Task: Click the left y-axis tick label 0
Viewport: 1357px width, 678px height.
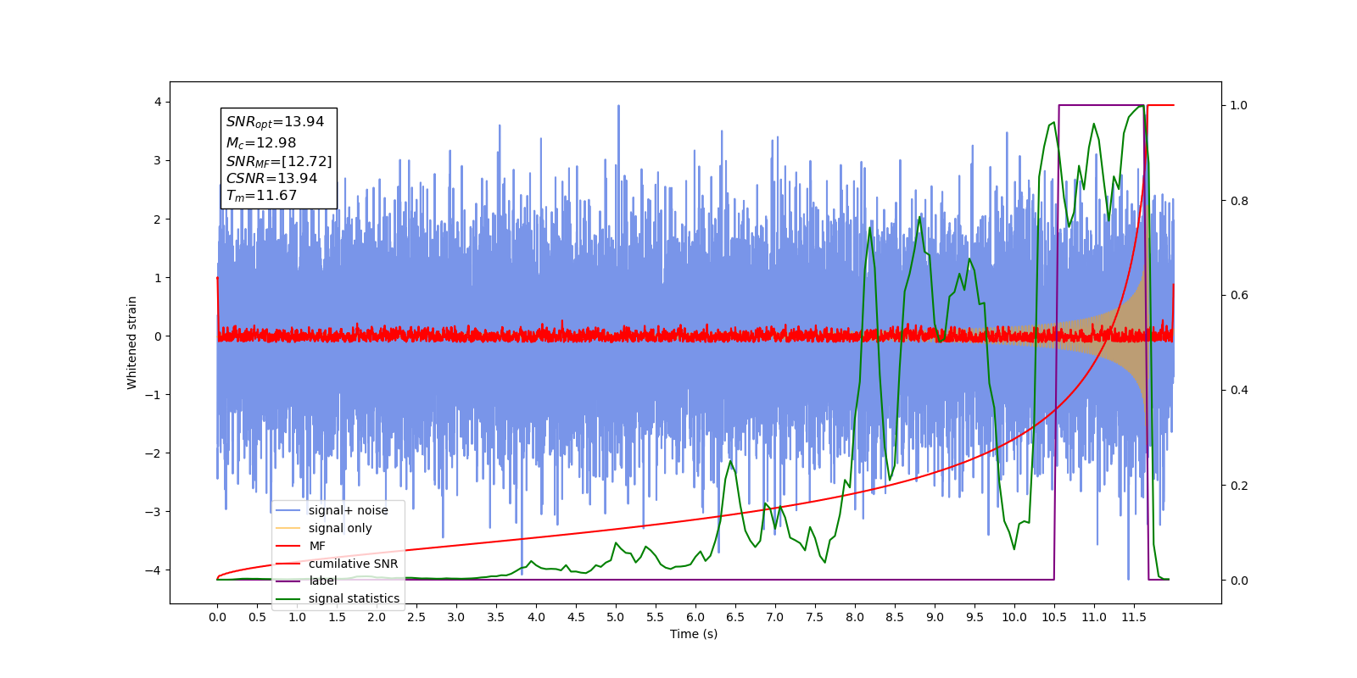Action: click(157, 336)
